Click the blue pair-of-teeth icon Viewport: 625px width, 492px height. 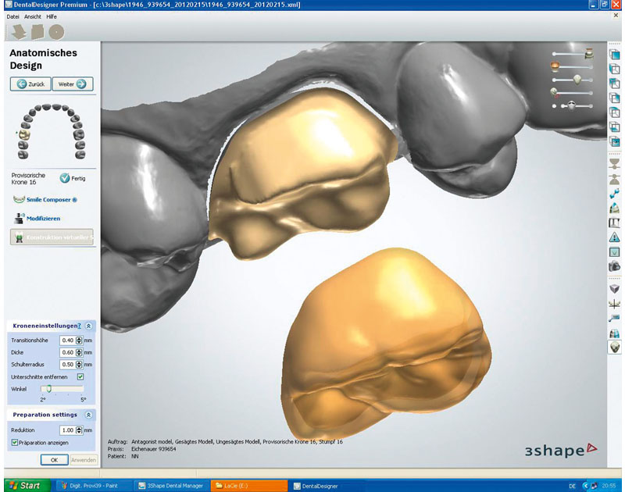coord(615,333)
